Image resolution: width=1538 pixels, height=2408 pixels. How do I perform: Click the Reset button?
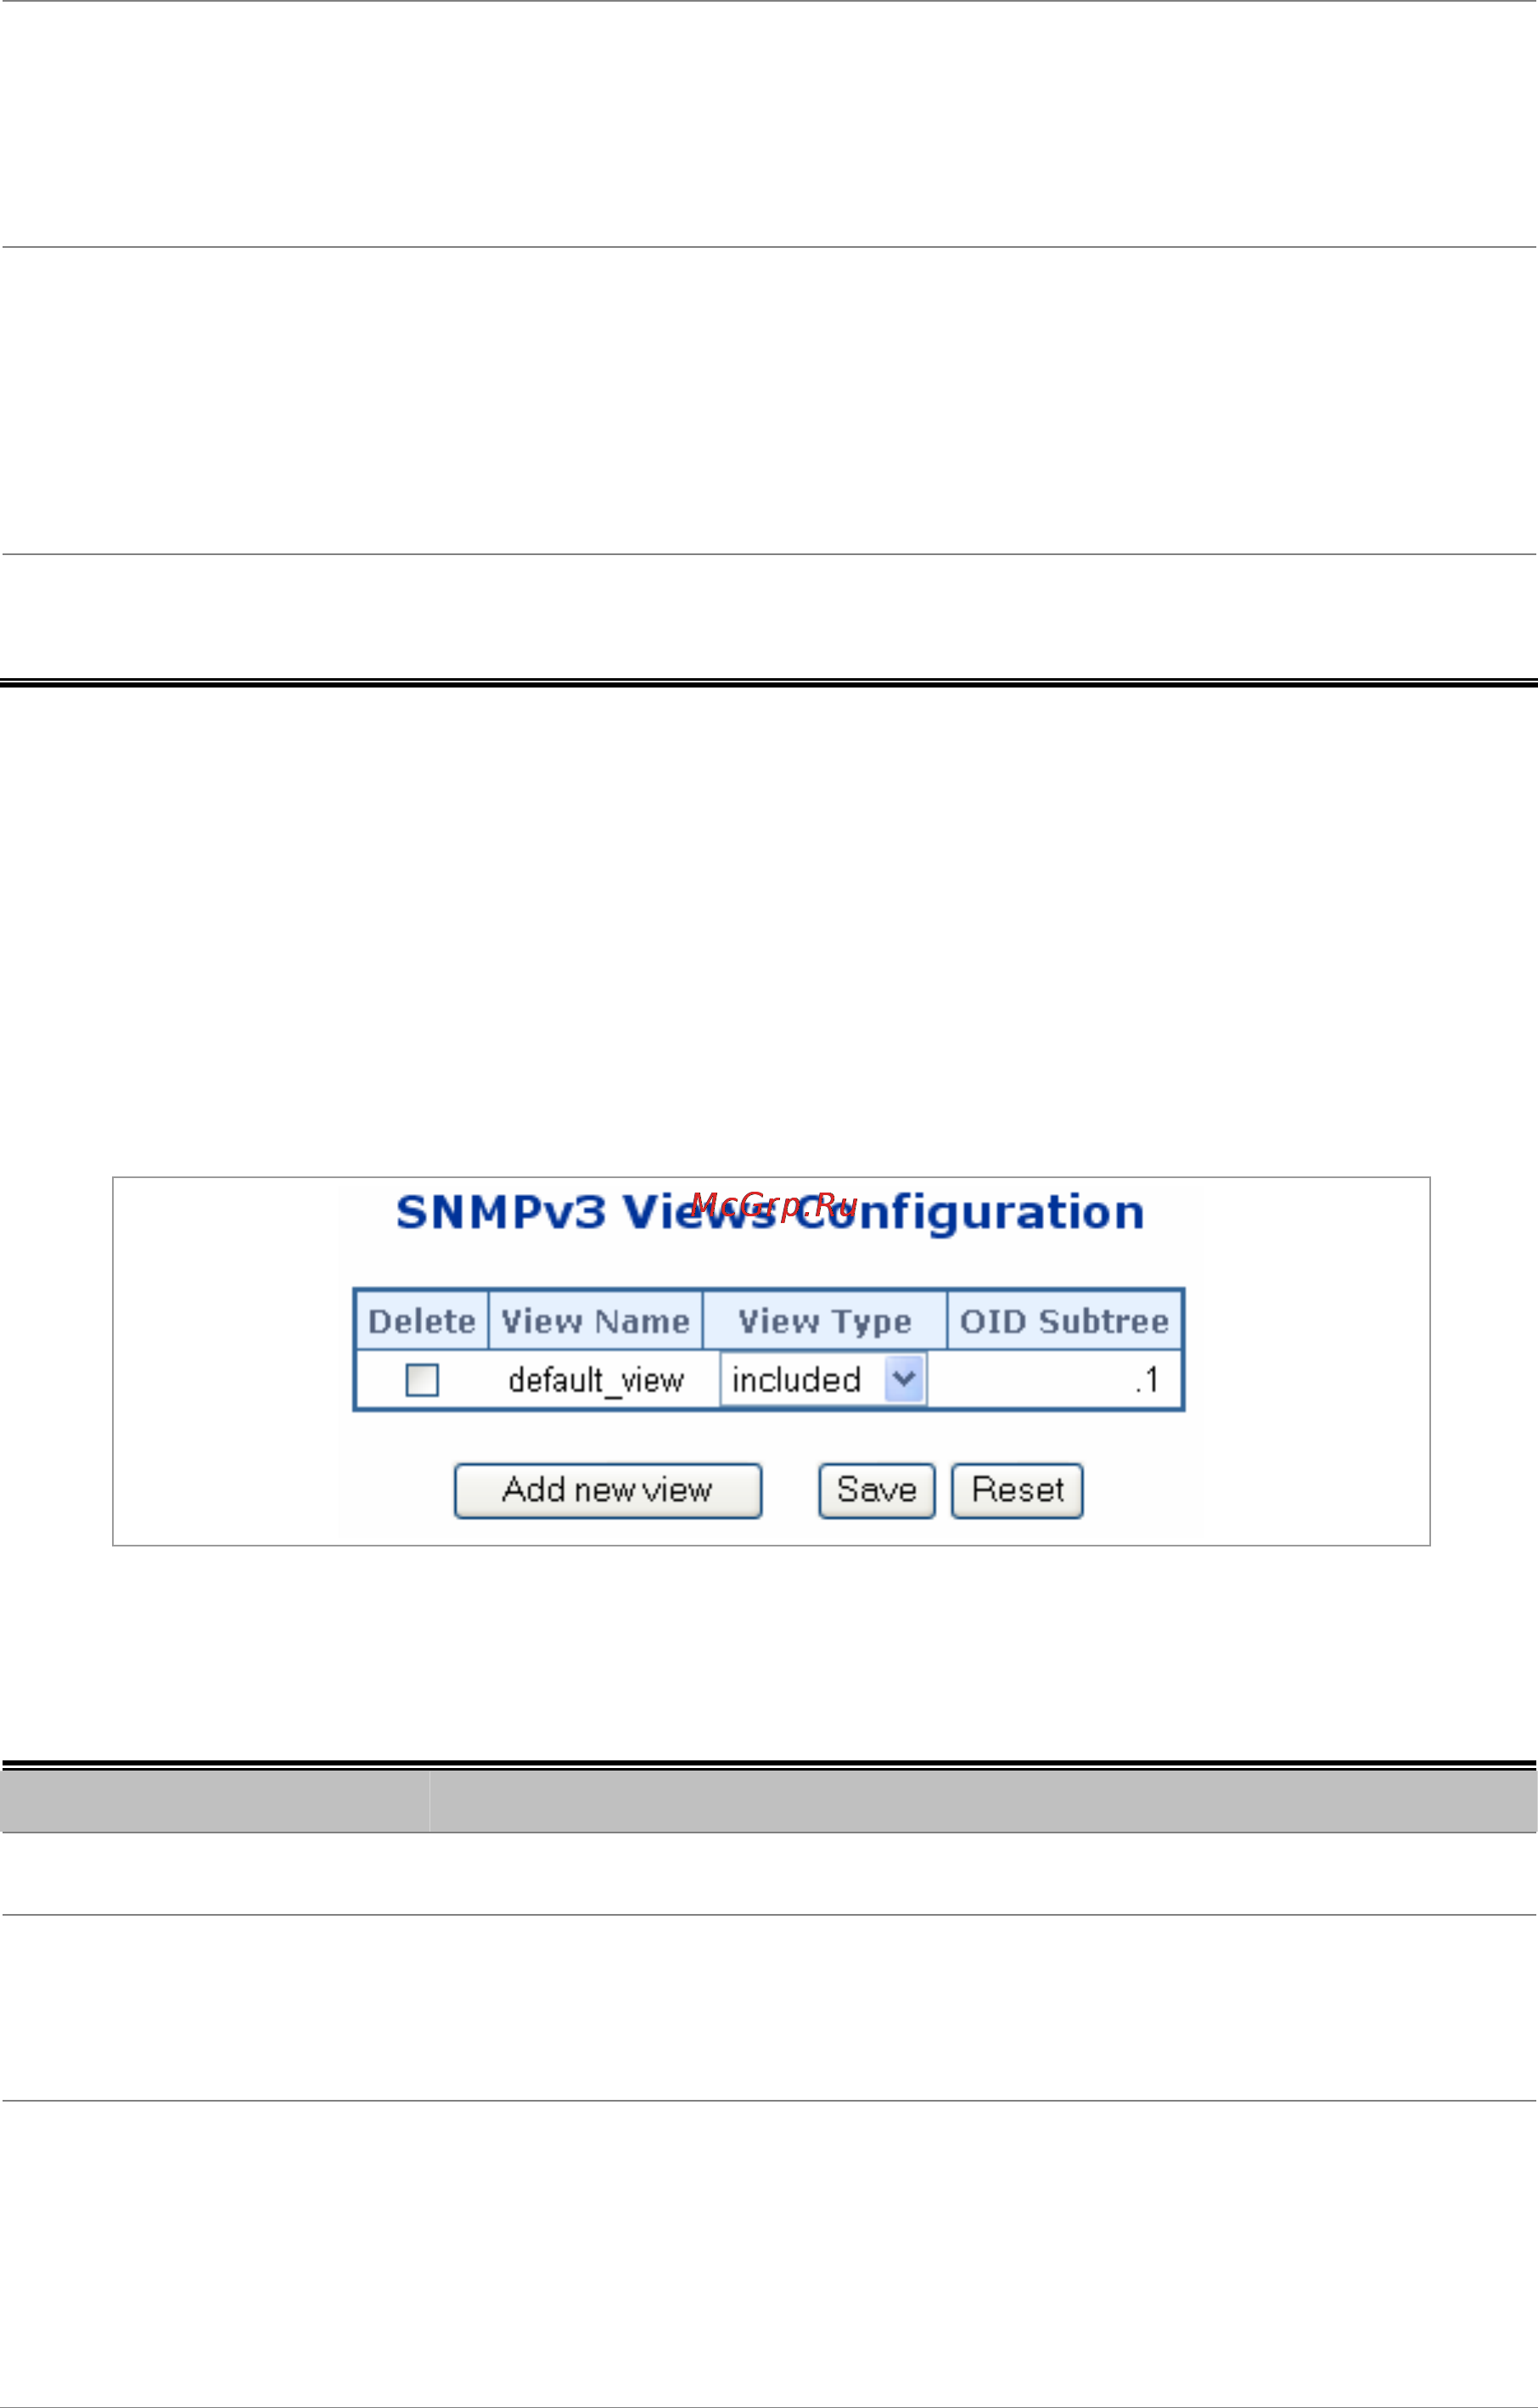(x=1017, y=1491)
